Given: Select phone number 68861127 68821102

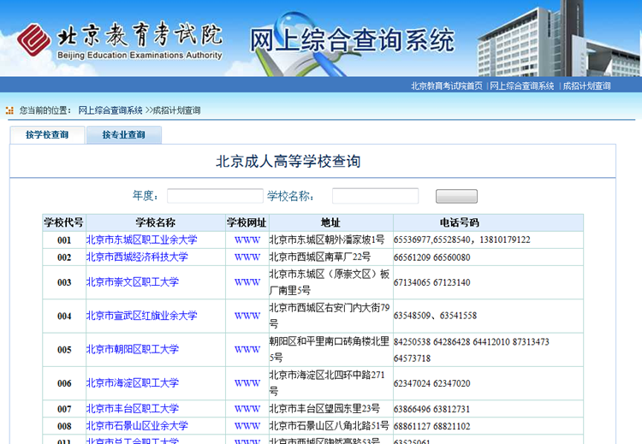Looking at the screenshot, I should point(432,426).
